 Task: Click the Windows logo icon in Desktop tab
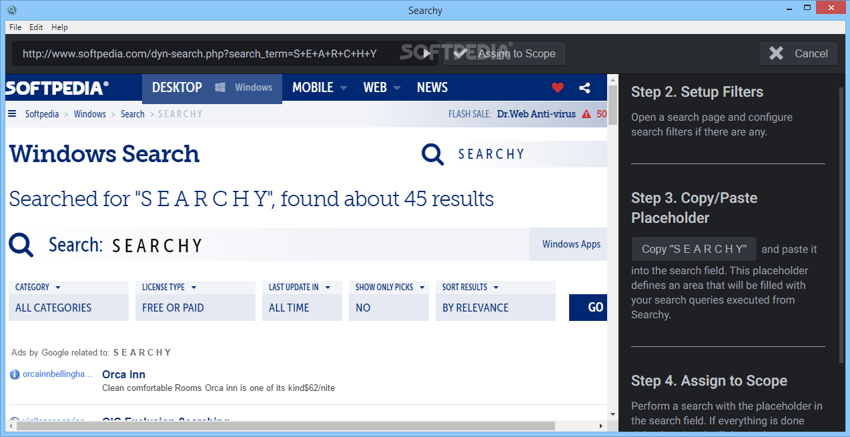tap(220, 87)
